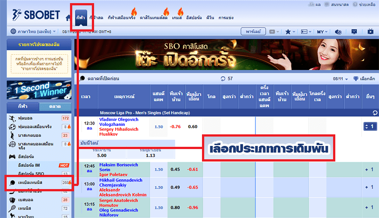Expand +1 markets for Sorin match
Image resolution: width=379 pixels, height=218 pixels.
point(370,170)
